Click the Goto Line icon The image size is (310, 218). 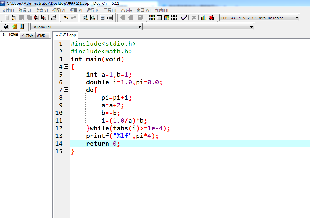pos(110,18)
